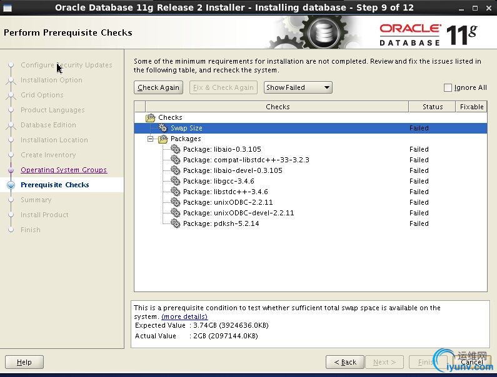Click the Operating System Groups step bullet

[x=11, y=170]
